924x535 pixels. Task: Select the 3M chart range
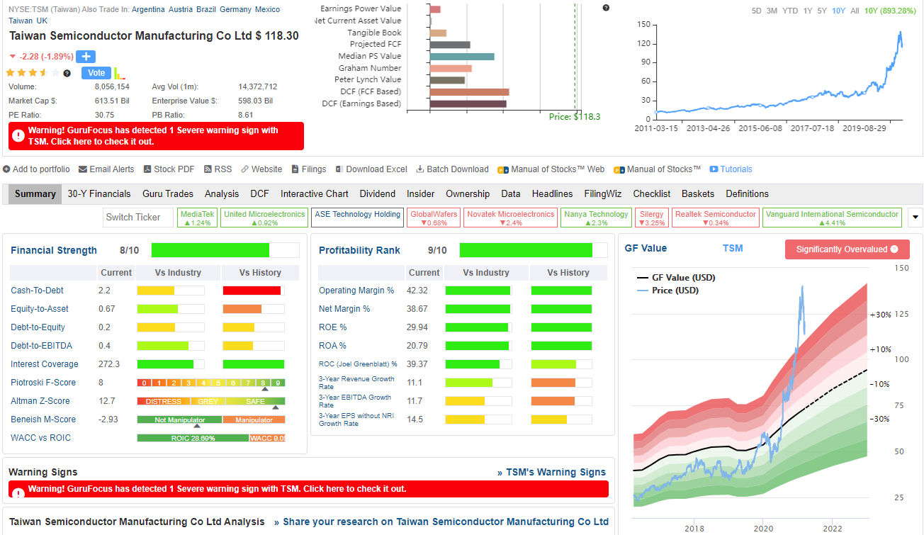coord(772,11)
